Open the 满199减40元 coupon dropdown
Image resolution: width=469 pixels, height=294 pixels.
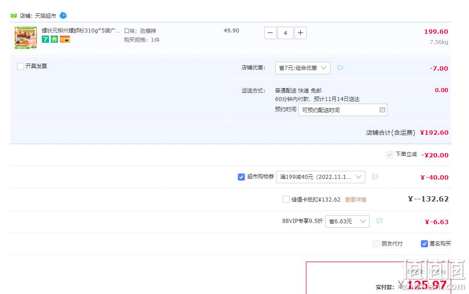tap(321, 177)
